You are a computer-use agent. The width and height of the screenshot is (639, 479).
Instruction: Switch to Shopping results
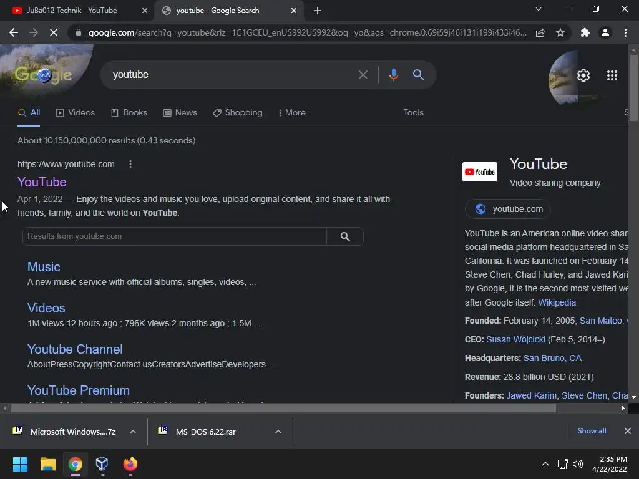pos(238,113)
